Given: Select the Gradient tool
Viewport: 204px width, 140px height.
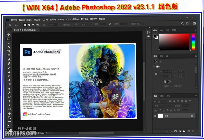Looking at the screenshot, I should 9,84.
